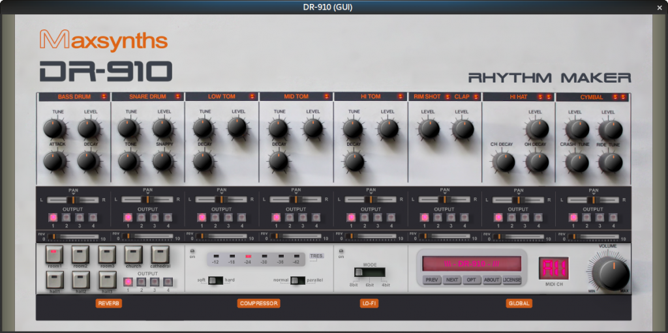Click the DR-910 preset name display

coord(471,264)
